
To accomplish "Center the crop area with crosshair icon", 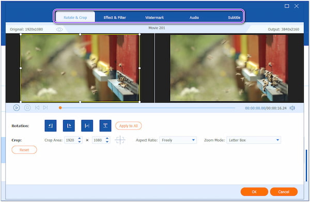I will 120,140.
